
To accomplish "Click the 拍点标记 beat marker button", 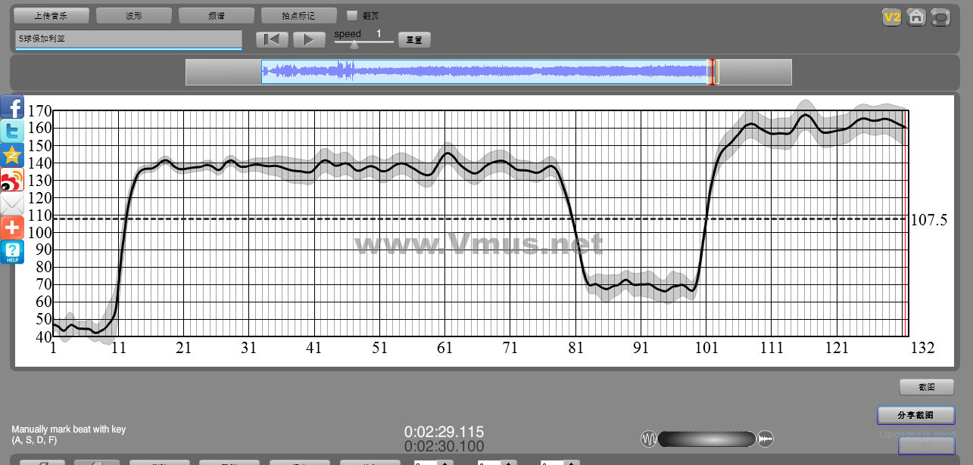I will pos(299,16).
